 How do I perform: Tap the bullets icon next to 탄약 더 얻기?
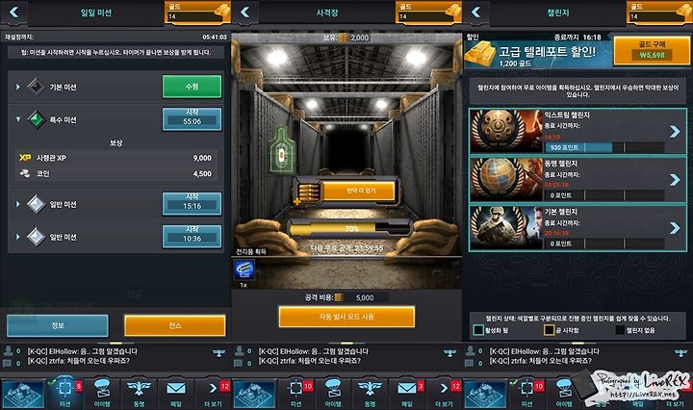308,192
